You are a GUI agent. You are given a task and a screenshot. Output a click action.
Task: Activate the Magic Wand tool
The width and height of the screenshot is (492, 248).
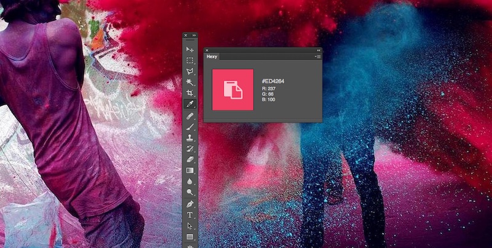pos(190,82)
